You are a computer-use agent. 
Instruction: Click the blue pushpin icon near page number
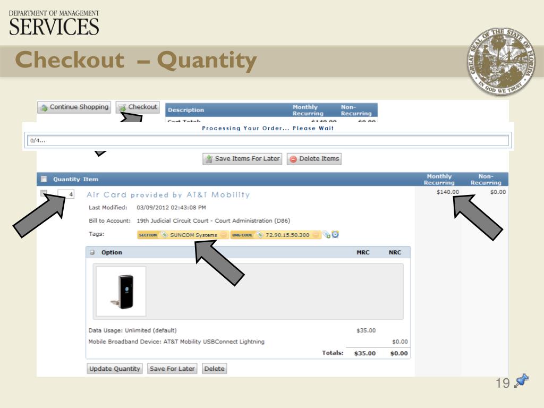521,381
